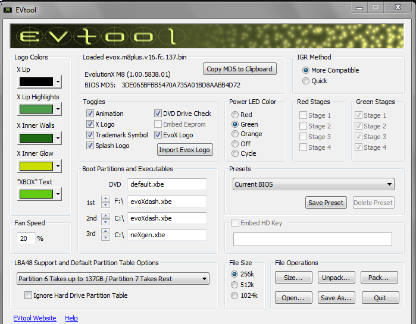416x324 pixels.
Task: Click the EvolutionX M8 (1.00.5838.01) version text
Action: click(x=127, y=74)
